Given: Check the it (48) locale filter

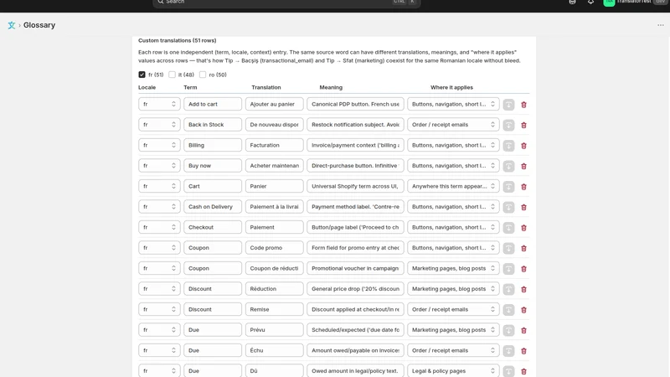Looking at the screenshot, I should pyautogui.click(x=172, y=75).
